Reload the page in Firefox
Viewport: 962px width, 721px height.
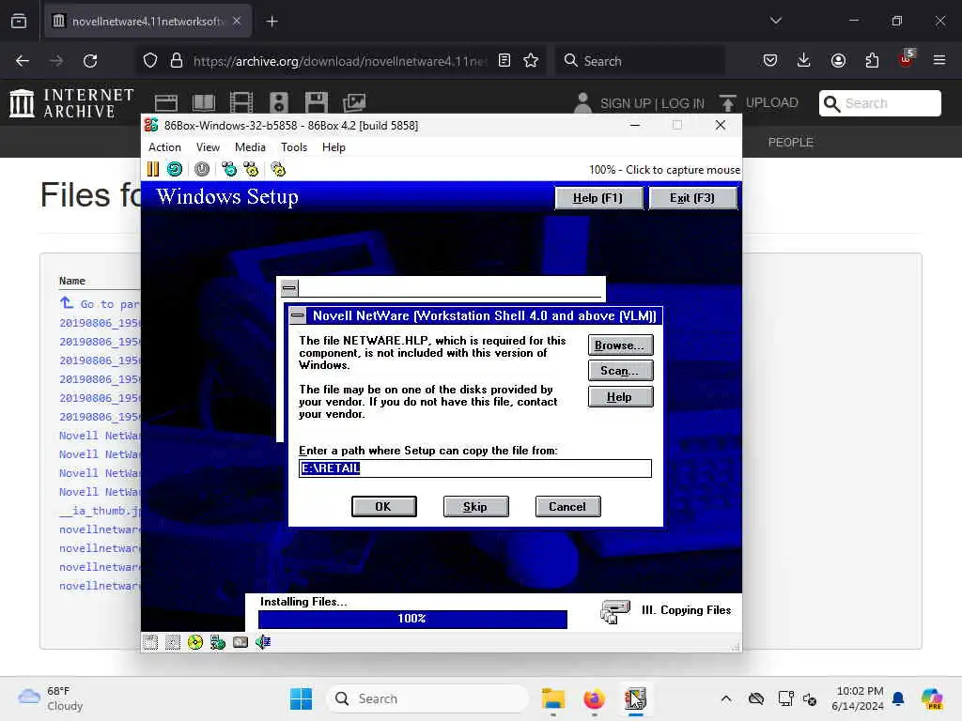[x=90, y=61]
